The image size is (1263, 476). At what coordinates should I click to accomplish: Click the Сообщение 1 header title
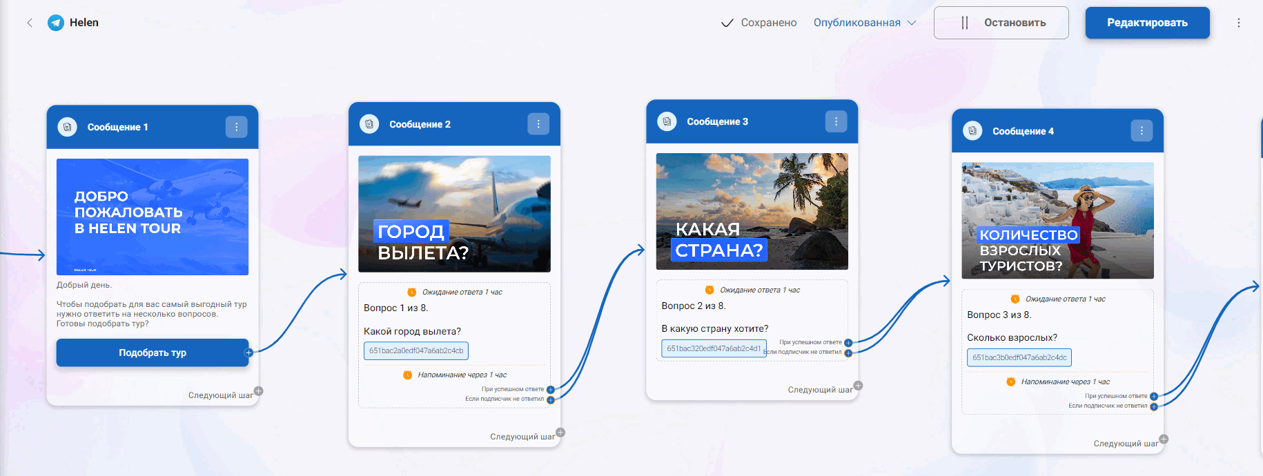[x=117, y=127]
